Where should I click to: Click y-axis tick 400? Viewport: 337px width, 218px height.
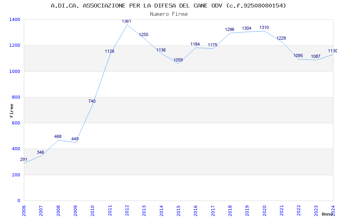click(x=16, y=149)
